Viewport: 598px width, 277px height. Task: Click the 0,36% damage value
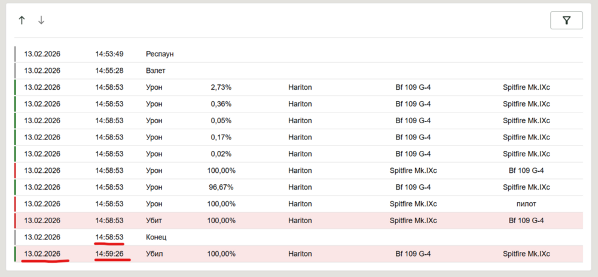[x=221, y=104]
